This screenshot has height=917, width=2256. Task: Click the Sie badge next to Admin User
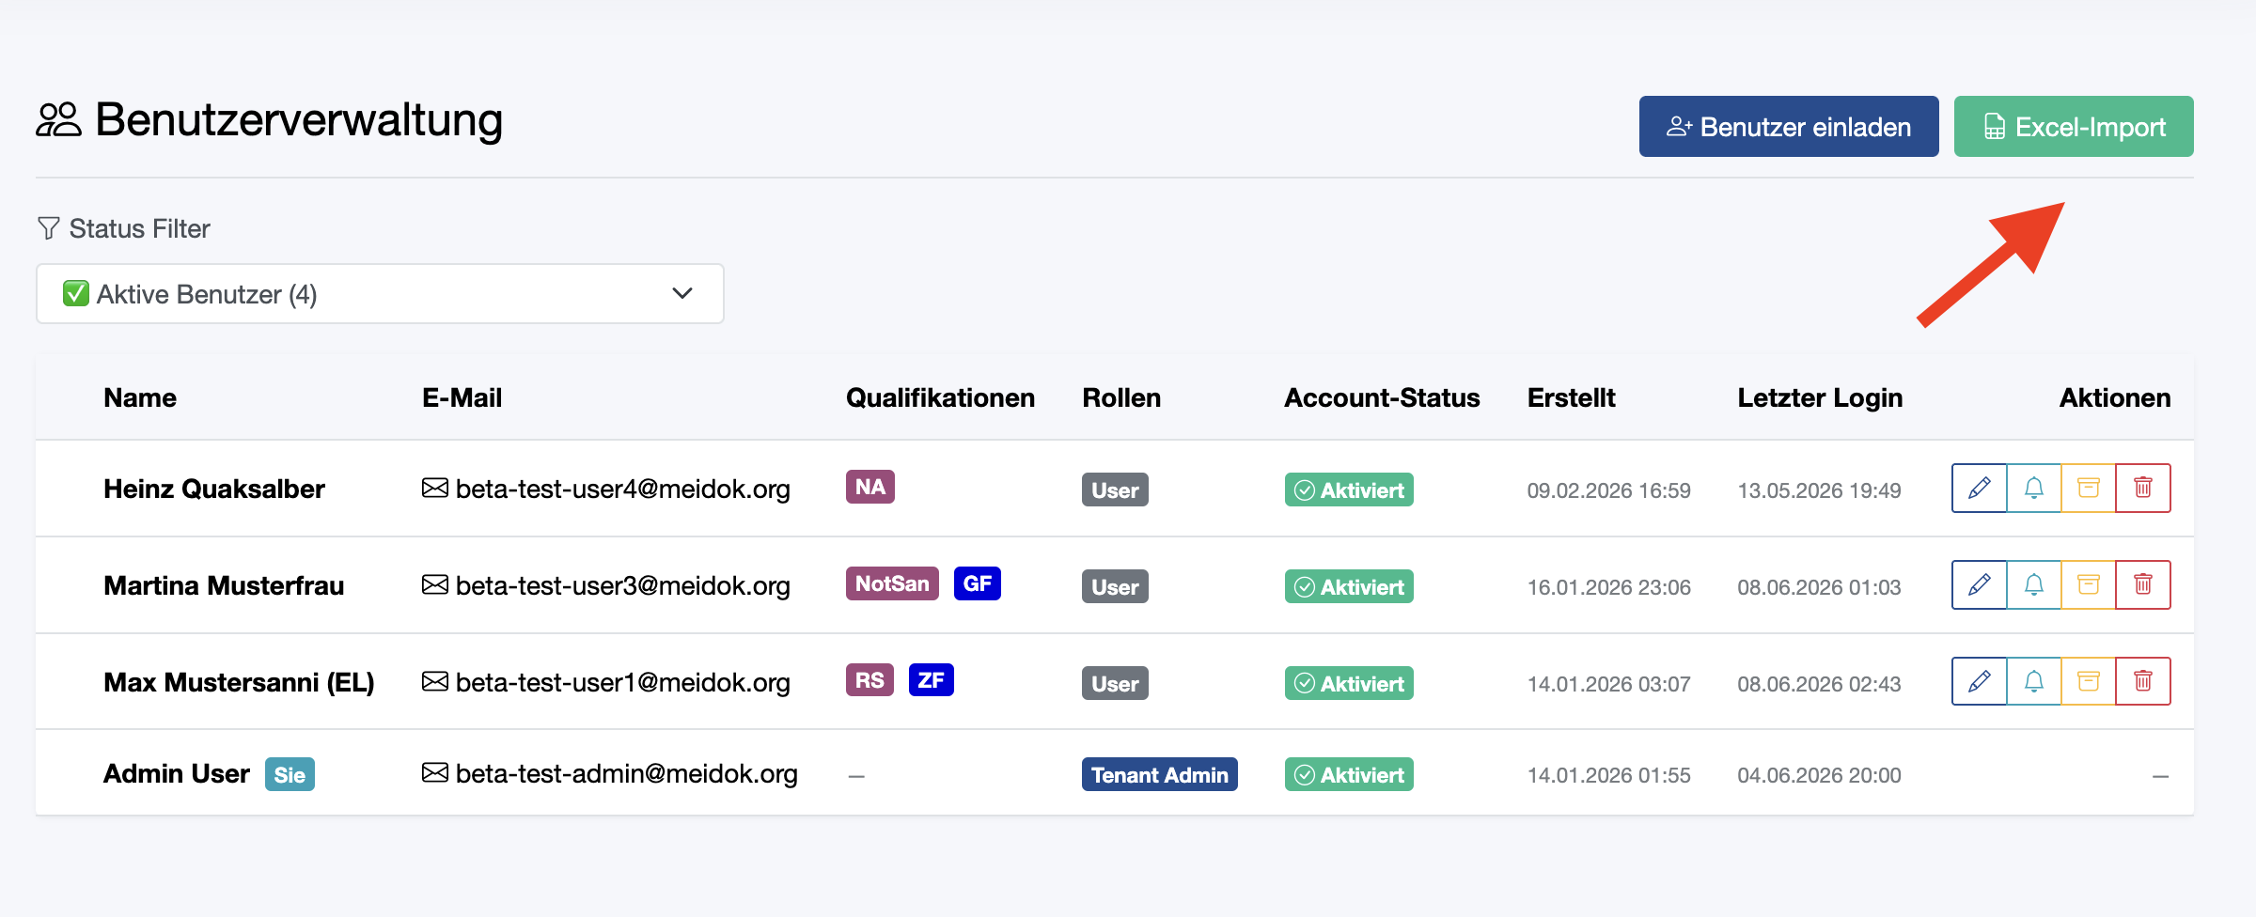tap(290, 775)
